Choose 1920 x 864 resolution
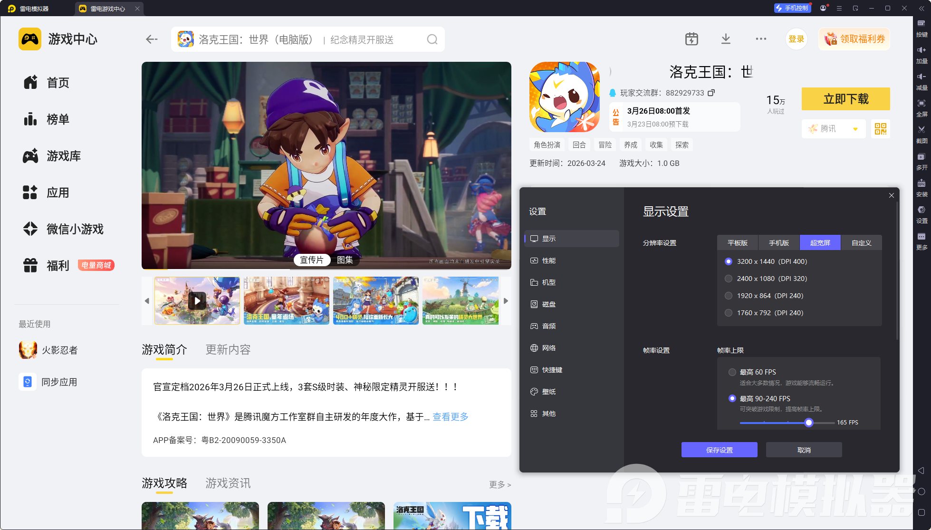Image resolution: width=931 pixels, height=530 pixels. [729, 296]
